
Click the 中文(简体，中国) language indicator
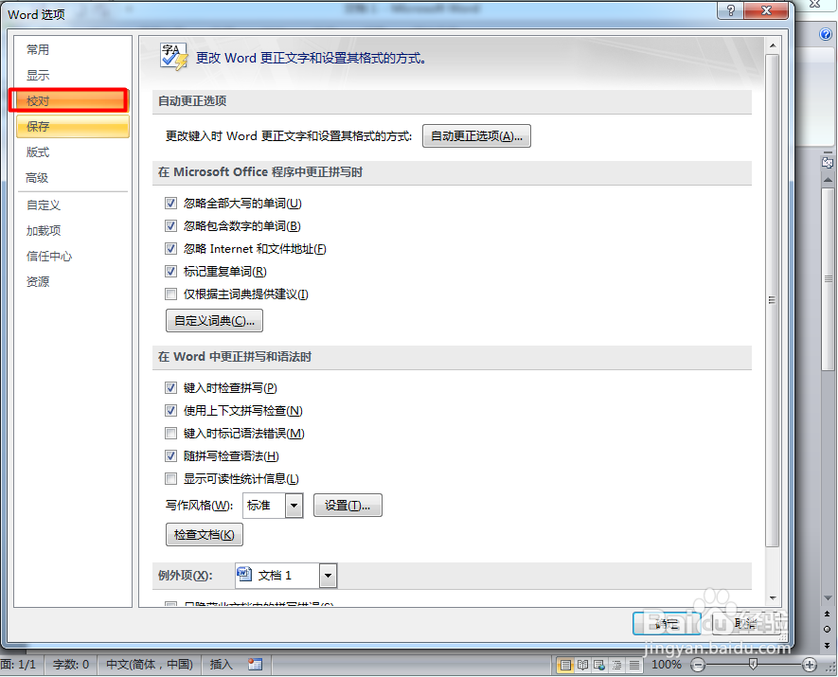click(x=150, y=665)
